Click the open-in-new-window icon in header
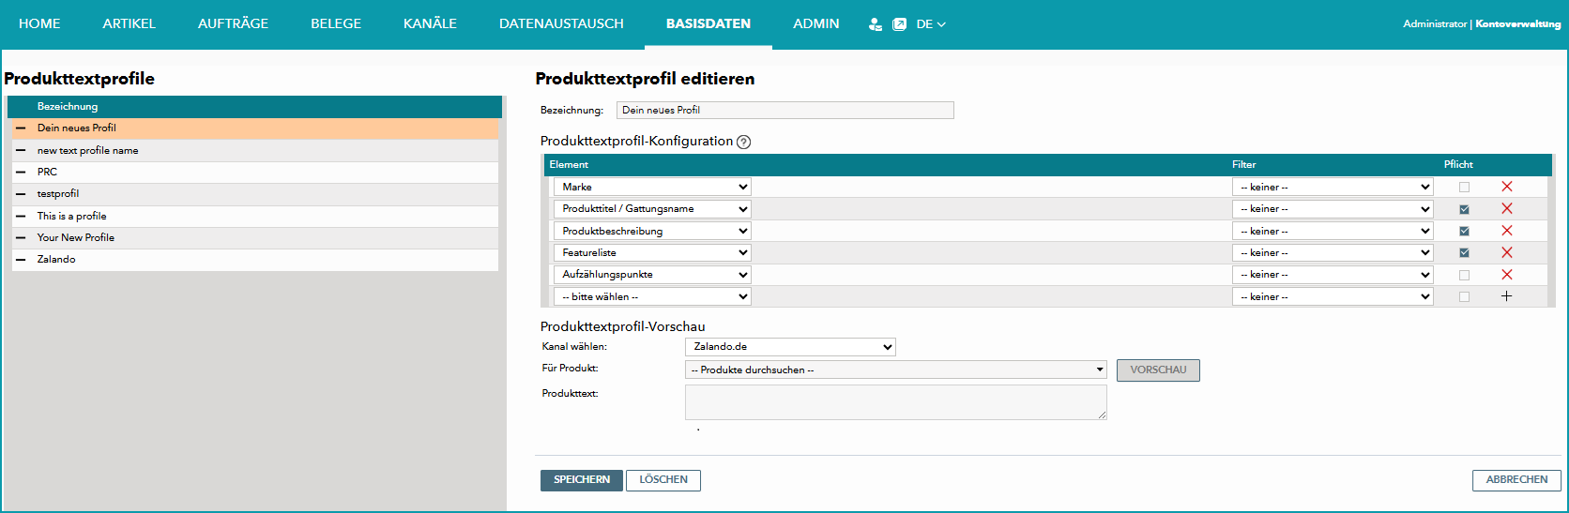The height and width of the screenshot is (513, 1569). coord(899,24)
